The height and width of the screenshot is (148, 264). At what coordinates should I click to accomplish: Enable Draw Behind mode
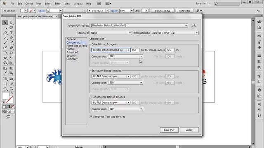[9, 111]
